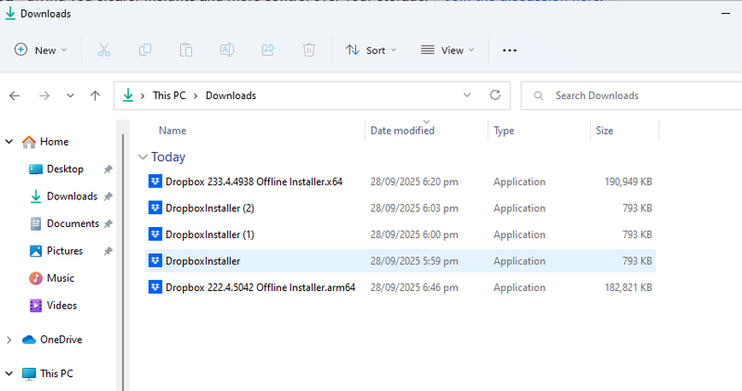Image resolution: width=742 pixels, height=391 pixels.
Task: Open Pictures from quick access
Action: [x=64, y=251]
